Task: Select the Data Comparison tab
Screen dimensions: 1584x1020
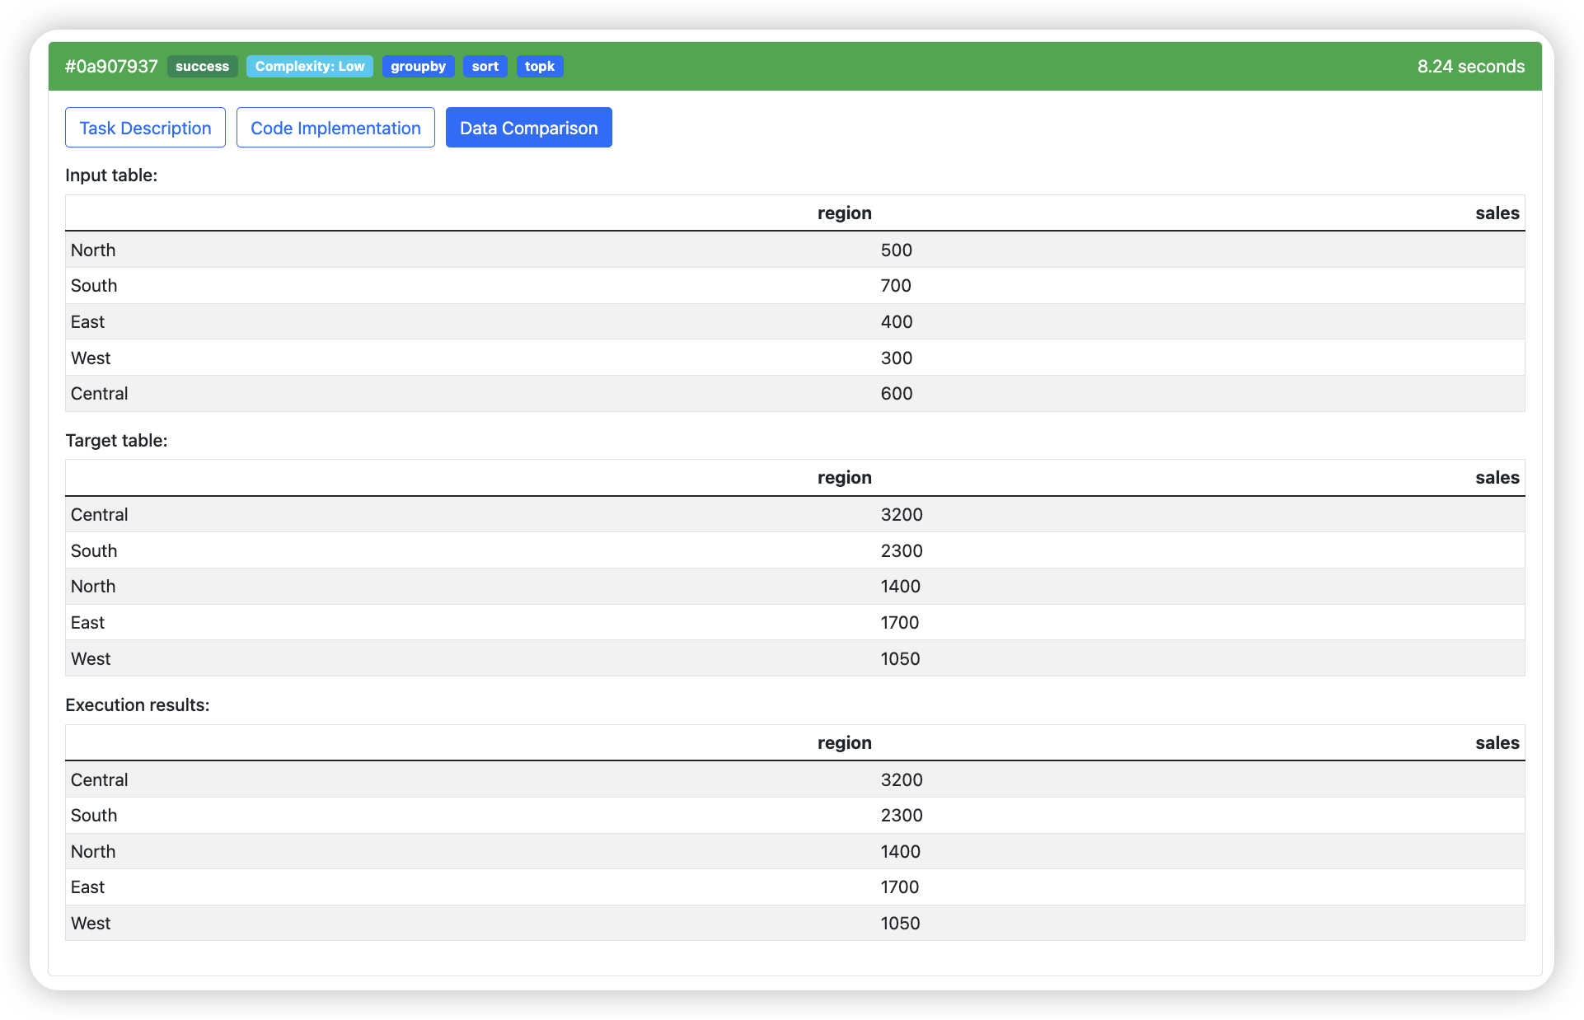Action: click(528, 128)
